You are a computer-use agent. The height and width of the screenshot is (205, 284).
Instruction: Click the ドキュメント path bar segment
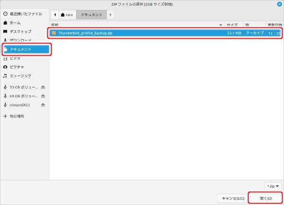(92, 15)
